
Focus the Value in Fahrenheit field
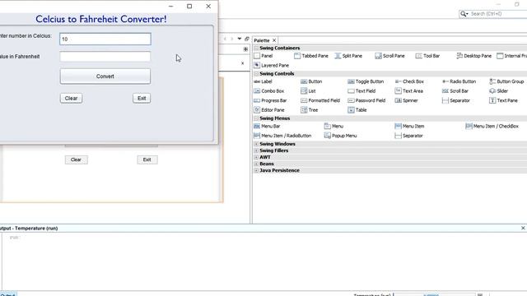[105, 57]
